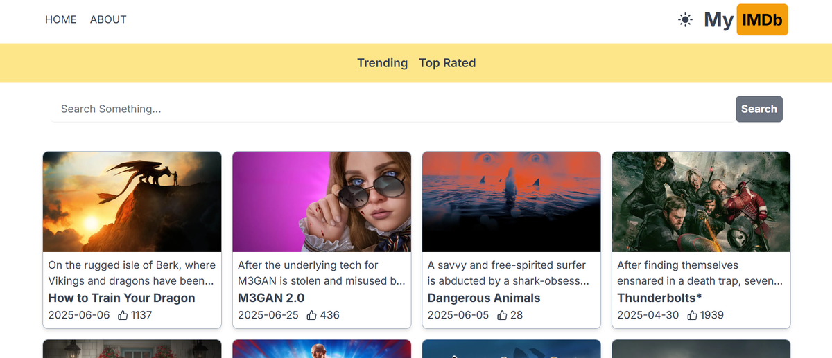Toggle the sun light/dark mode icon
The width and height of the screenshot is (832, 358).
pos(685,20)
